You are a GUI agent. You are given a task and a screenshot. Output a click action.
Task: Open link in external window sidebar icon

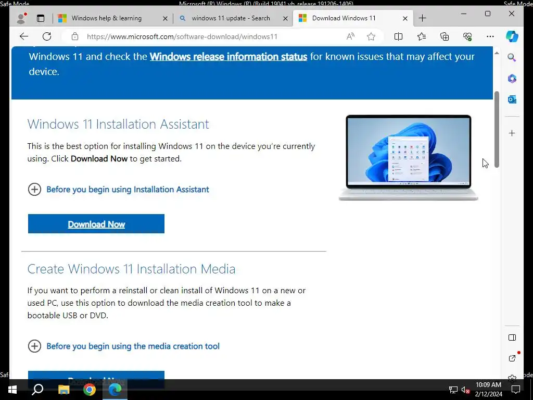tap(512, 358)
